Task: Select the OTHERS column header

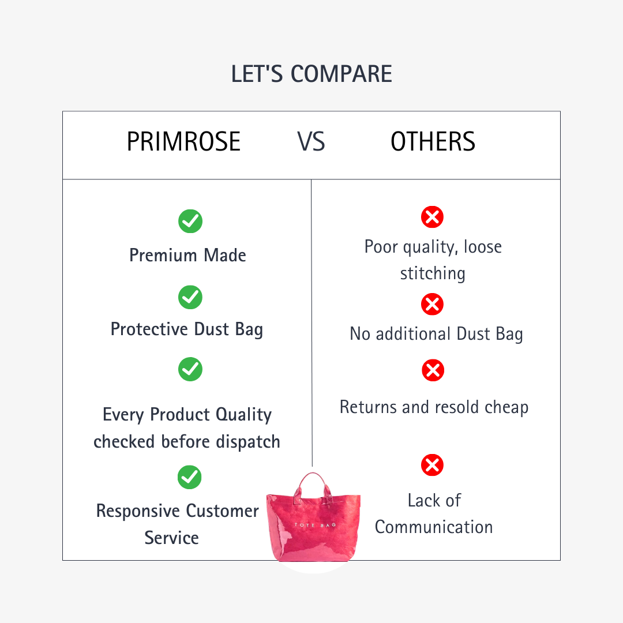Action: coord(433,142)
